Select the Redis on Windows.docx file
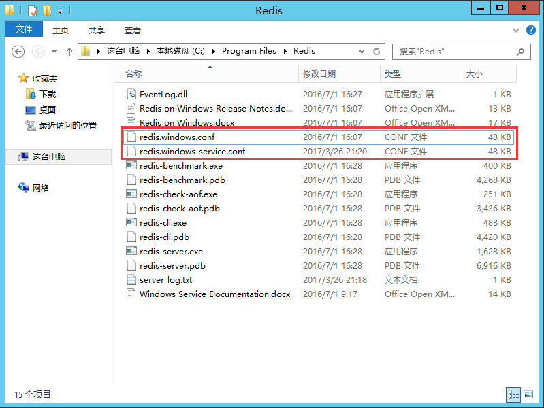Viewport: 544px width, 408px height. (319, 122)
